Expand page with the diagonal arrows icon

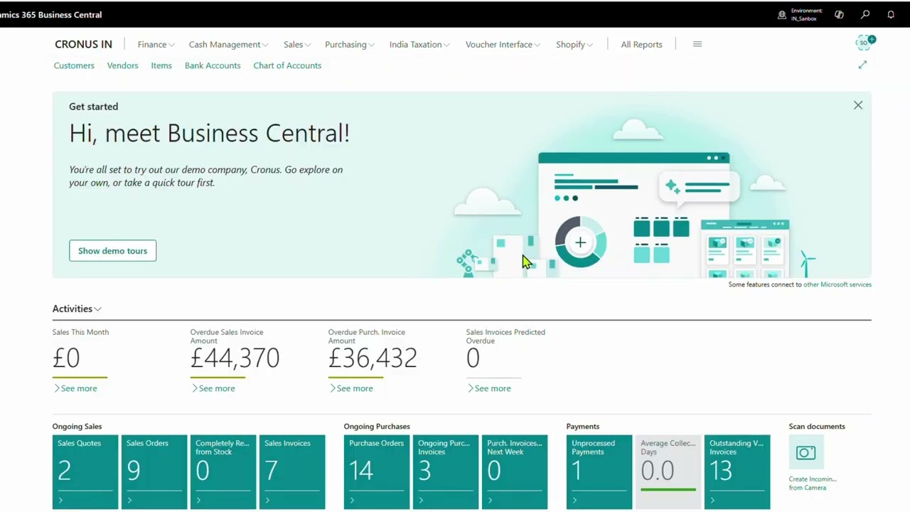[x=862, y=65]
